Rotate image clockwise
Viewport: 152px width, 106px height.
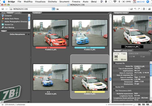click(x=139, y=9)
